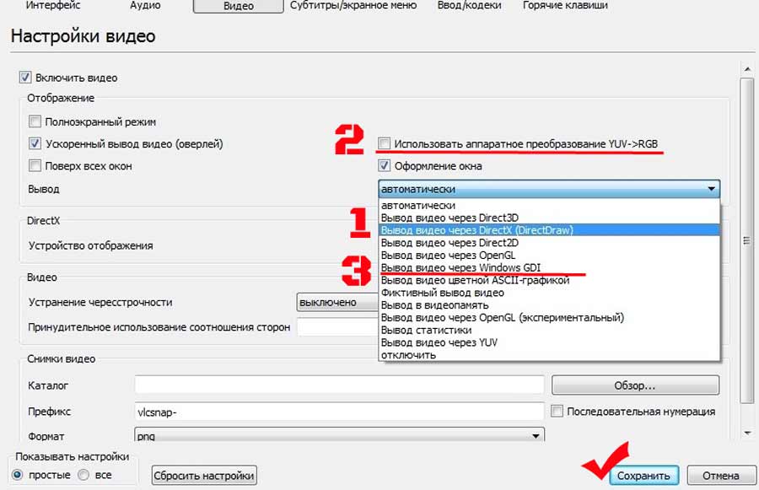759x490 pixels.
Task: Select plain Вывод видео через OpenGL option
Action: (549, 256)
